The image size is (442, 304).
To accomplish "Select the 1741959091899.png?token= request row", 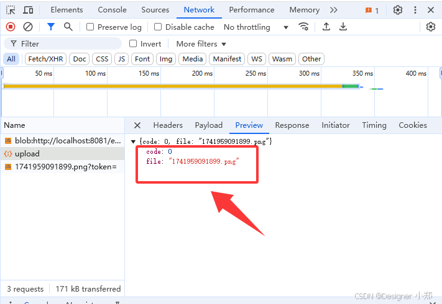I will coord(63,167).
